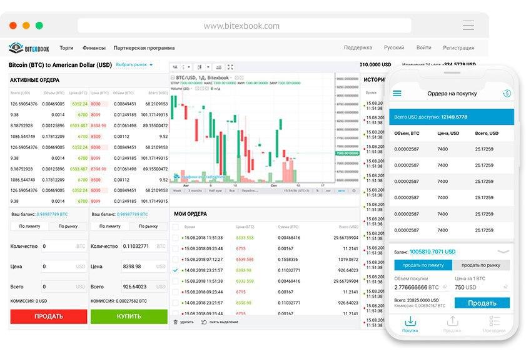Open Партнерская программа page
This screenshot has width=526, height=362.
click(144, 48)
